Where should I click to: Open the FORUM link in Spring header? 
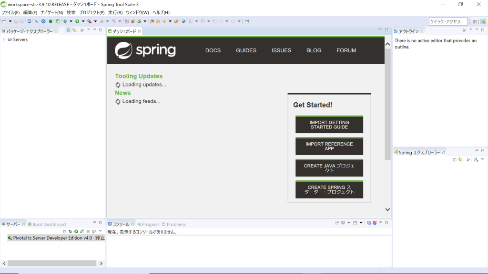point(346,50)
